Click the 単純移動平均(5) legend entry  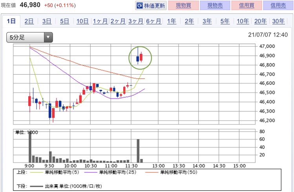(55, 172)
